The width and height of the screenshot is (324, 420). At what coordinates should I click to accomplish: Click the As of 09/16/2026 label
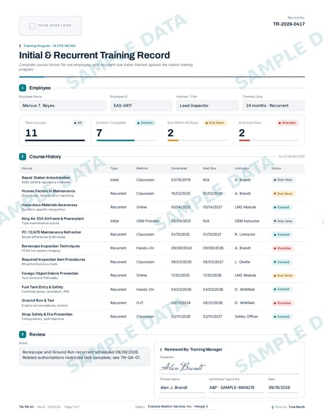[292, 156]
